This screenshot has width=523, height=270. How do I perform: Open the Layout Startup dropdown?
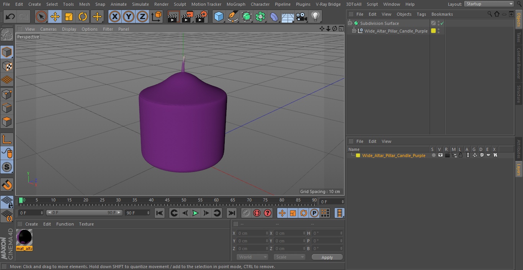489,4
